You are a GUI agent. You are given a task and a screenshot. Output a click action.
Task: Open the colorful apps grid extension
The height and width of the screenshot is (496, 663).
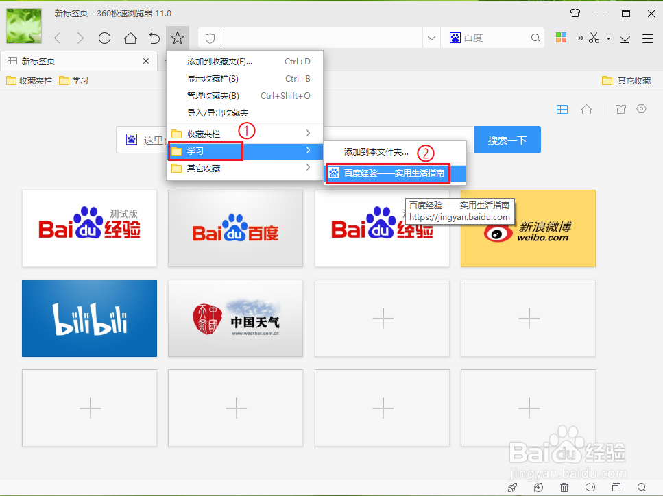[561, 38]
